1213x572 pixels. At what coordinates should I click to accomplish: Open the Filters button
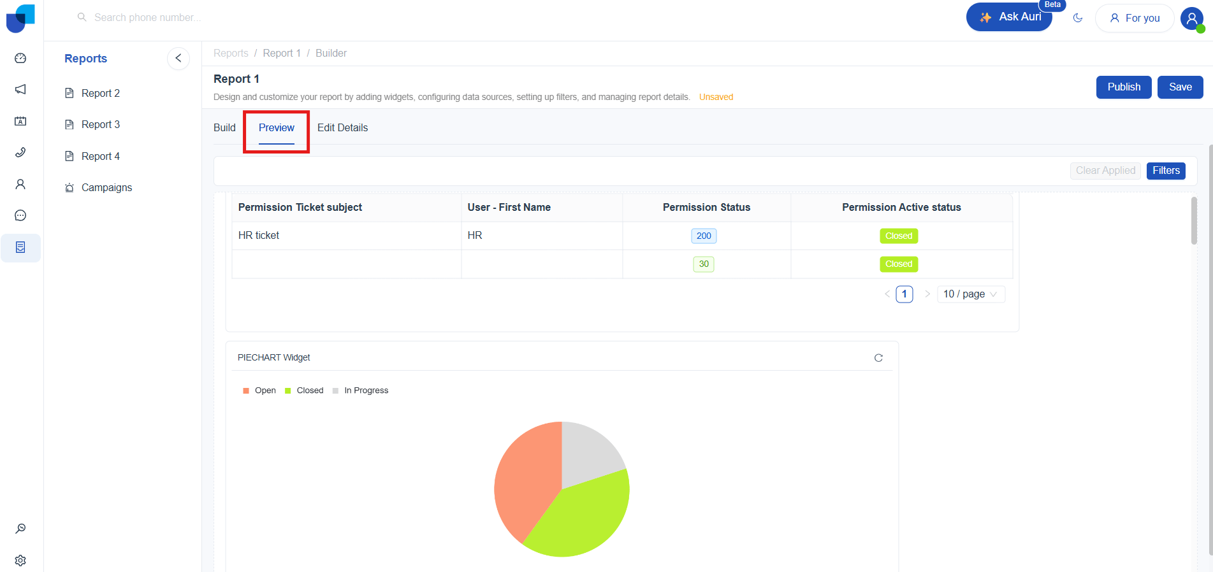[x=1165, y=171]
